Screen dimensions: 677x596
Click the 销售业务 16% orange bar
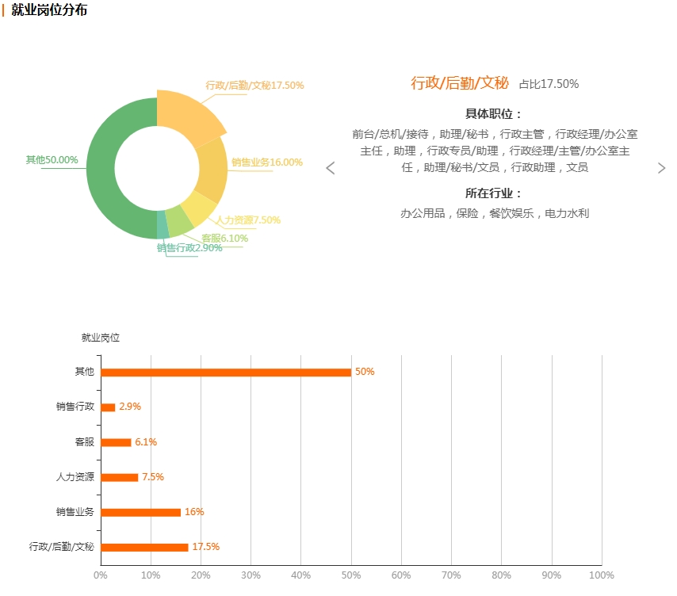(x=141, y=512)
